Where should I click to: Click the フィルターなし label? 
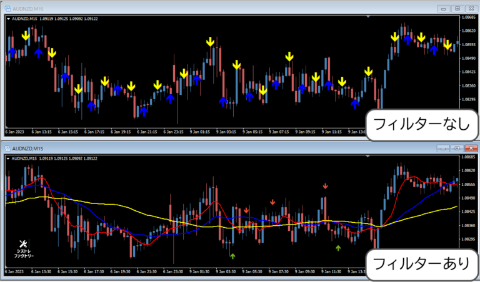[x=417, y=124]
